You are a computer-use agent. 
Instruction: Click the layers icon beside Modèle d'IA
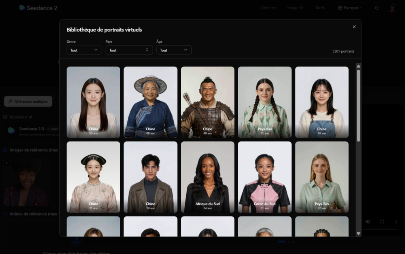(x=5, y=117)
